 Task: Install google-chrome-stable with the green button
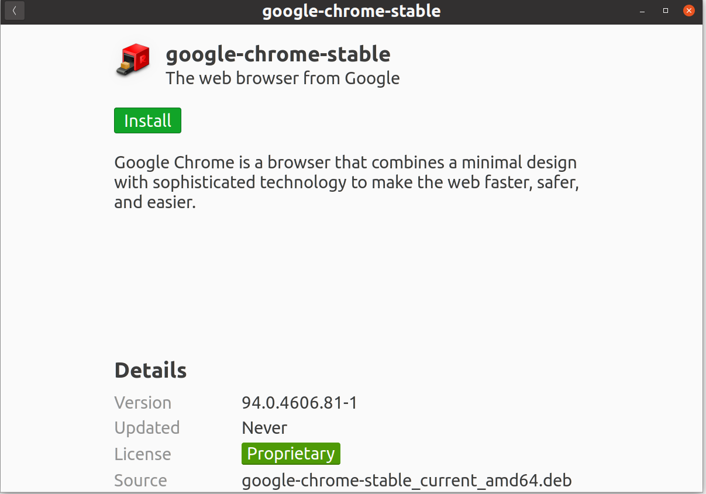[x=147, y=120]
